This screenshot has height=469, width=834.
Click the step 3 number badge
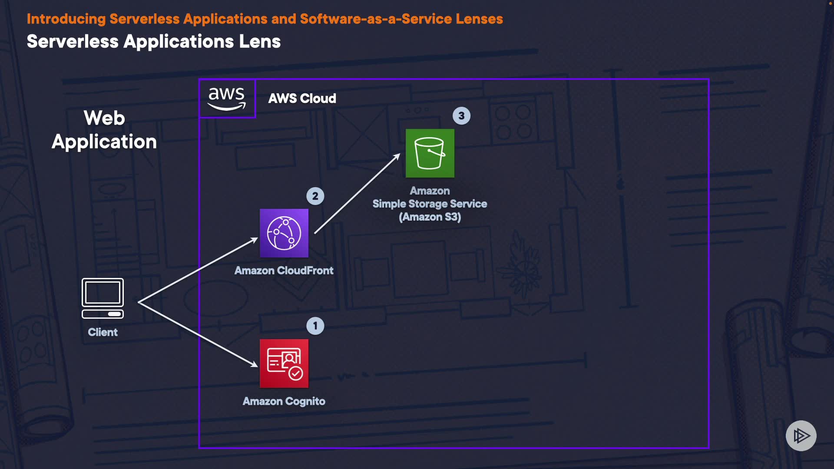tap(461, 116)
